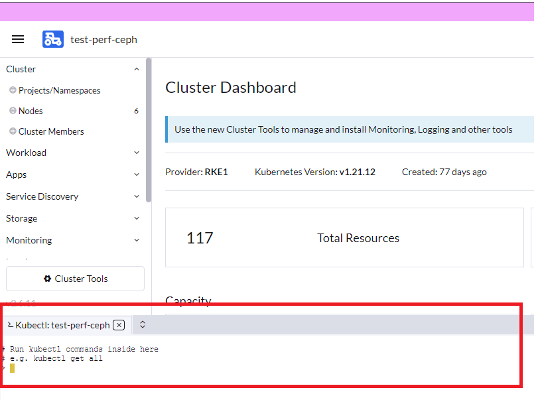
Task: Click the Kubernetes Version v1.21.12 text
Action: tap(314, 172)
